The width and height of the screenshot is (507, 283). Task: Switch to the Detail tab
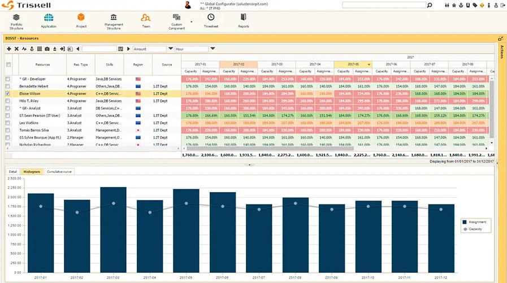(13, 172)
